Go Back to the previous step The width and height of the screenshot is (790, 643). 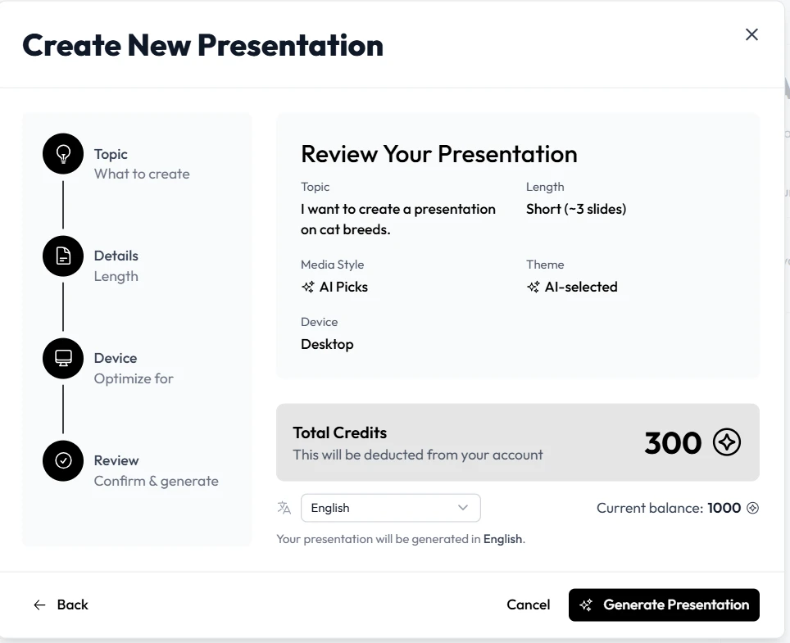[x=61, y=605]
